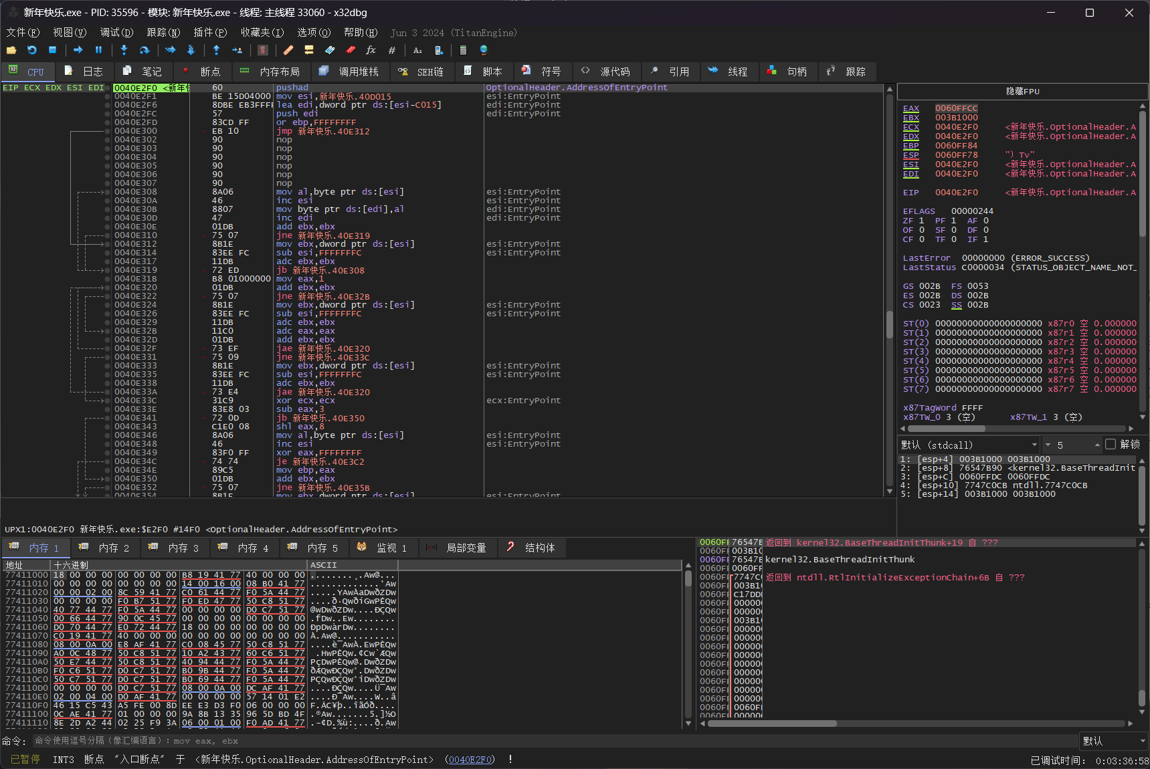
Task: Open the 默认 (stdcall) calling convention dropdown
Action: pyautogui.click(x=969, y=445)
